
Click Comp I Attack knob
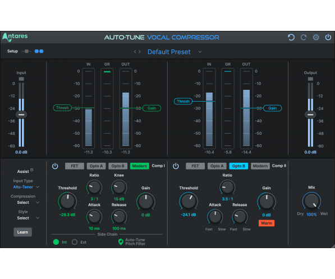click(x=94, y=217)
